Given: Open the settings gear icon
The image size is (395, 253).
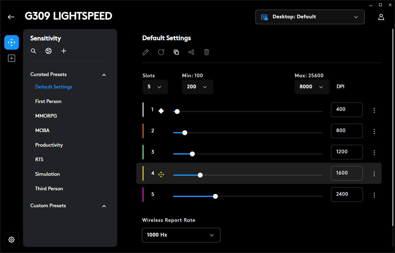Looking at the screenshot, I should pos(12,240).
